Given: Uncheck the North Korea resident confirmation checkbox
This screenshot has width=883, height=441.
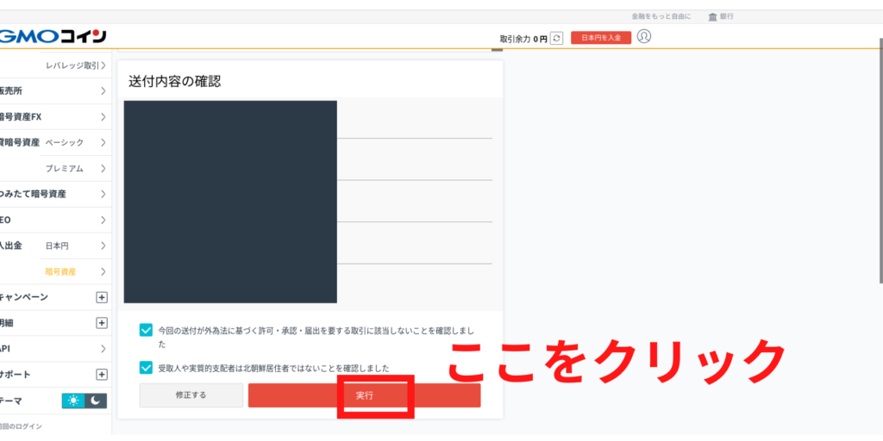Looking at the screenshot, I should (146, 368).
